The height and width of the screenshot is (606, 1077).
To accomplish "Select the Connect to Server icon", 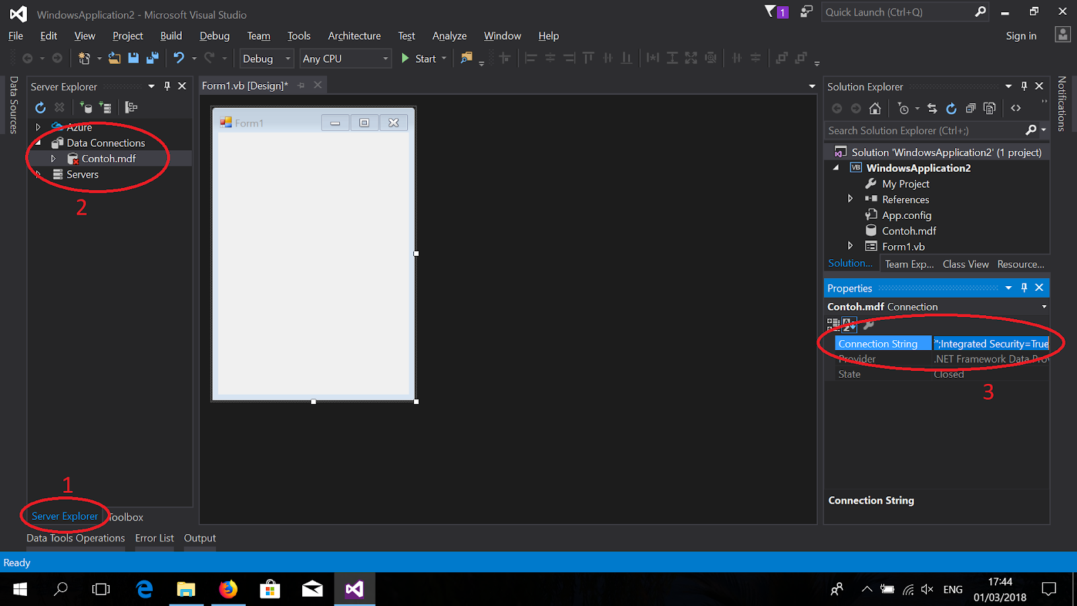I will [x=105, y=107].
